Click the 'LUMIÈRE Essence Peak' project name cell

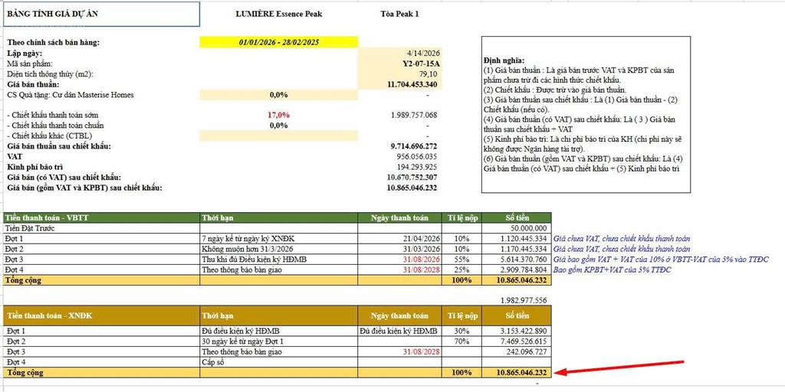pyautogui.click(x=279, y=14)
